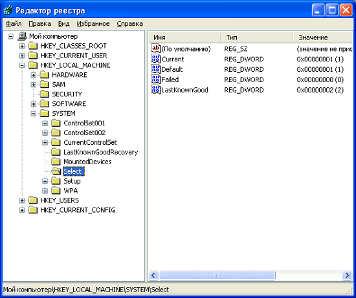This screenshot has width=356, height=298.
Task: Expand the ControlSet002 key
Action: pyautogui.click(x=45, y=133)
